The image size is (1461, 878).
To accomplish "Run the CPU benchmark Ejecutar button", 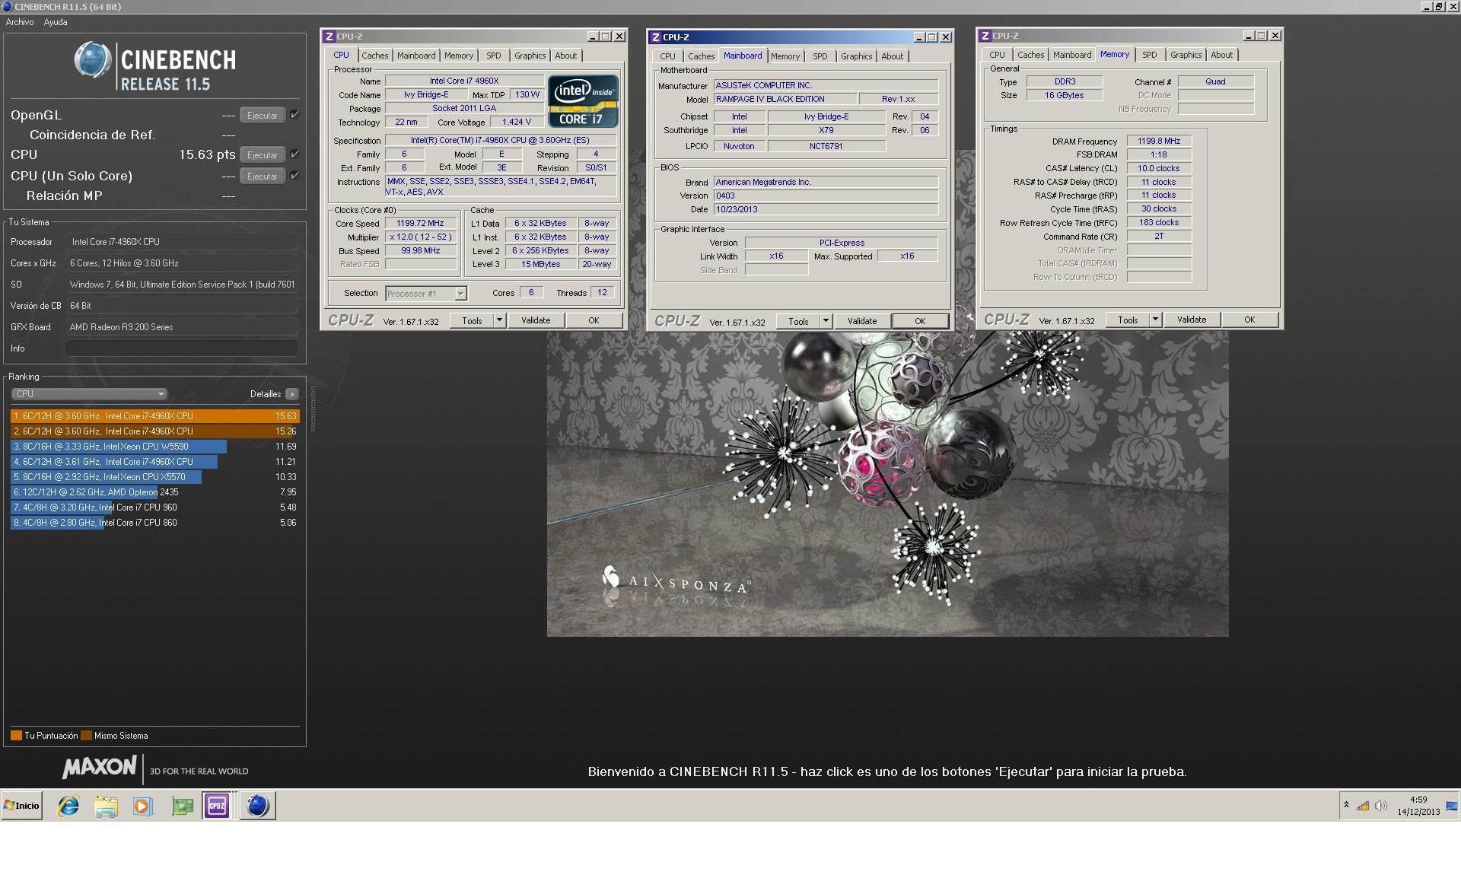I will (263, 155).
